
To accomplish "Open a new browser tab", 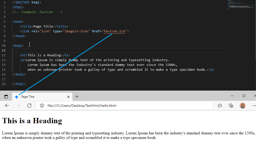I will click(x=77, y=96).
